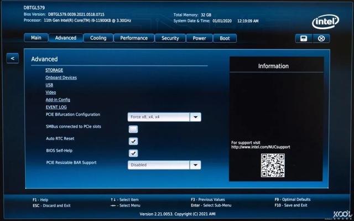Image resolution: width=354 pixels, height=221 pixels.
Task: Select the Security tab
Action: (170, 38)
